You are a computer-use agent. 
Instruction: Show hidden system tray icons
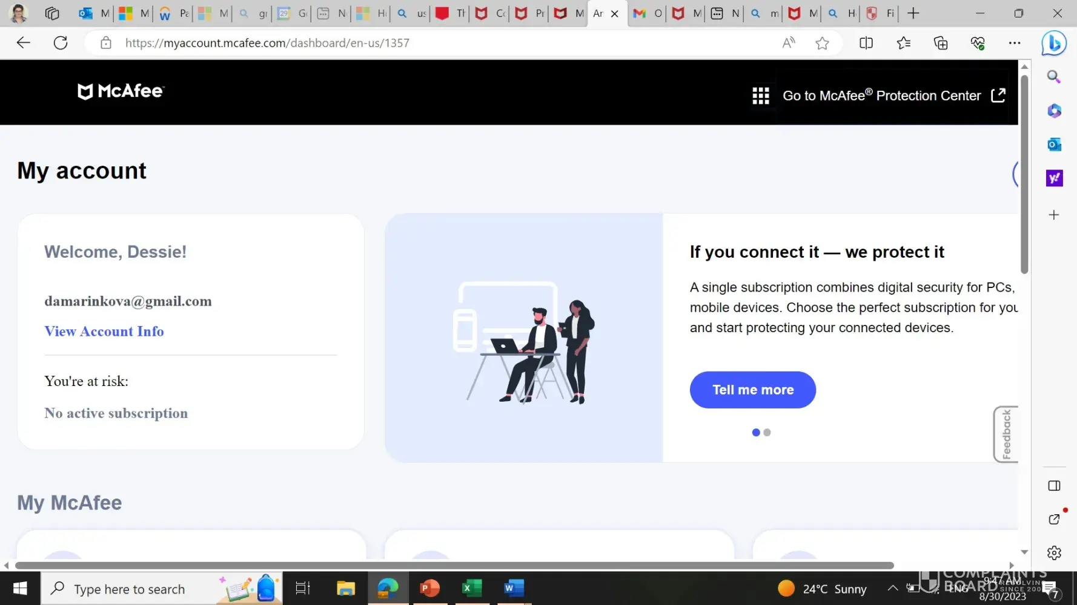[x=893, y=588]
